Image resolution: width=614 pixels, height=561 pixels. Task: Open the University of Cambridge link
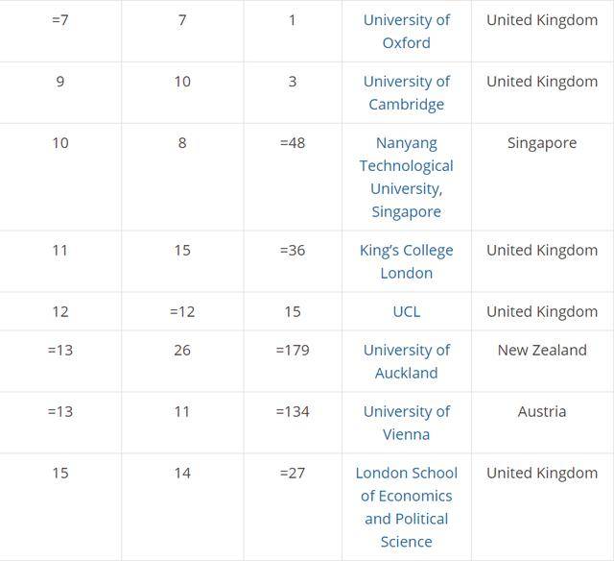406,92
